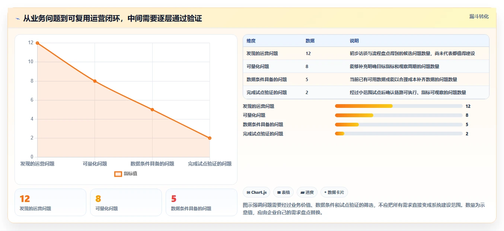Click value 8 in the table 数据 column

(307, 67)
